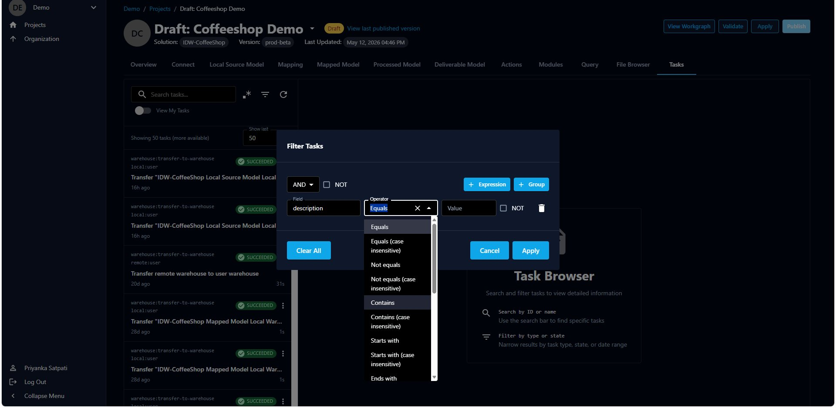Open View last published version link
The height and width of the screenshot is (408, 836).
pos(383,28)
